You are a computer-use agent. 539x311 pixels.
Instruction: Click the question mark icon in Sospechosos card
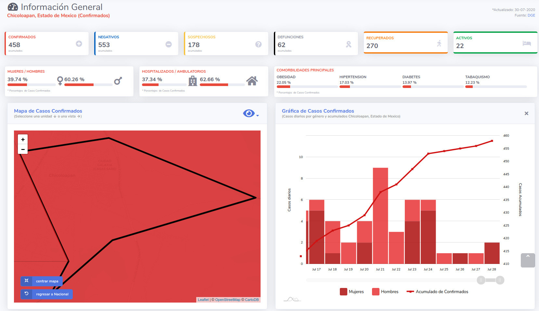(258, 44)
